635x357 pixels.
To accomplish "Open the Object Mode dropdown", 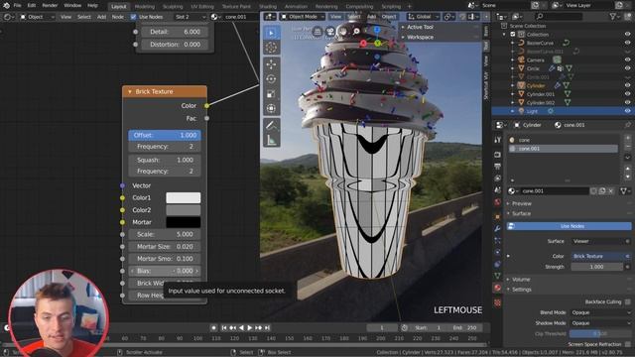I will pos(303,17).
